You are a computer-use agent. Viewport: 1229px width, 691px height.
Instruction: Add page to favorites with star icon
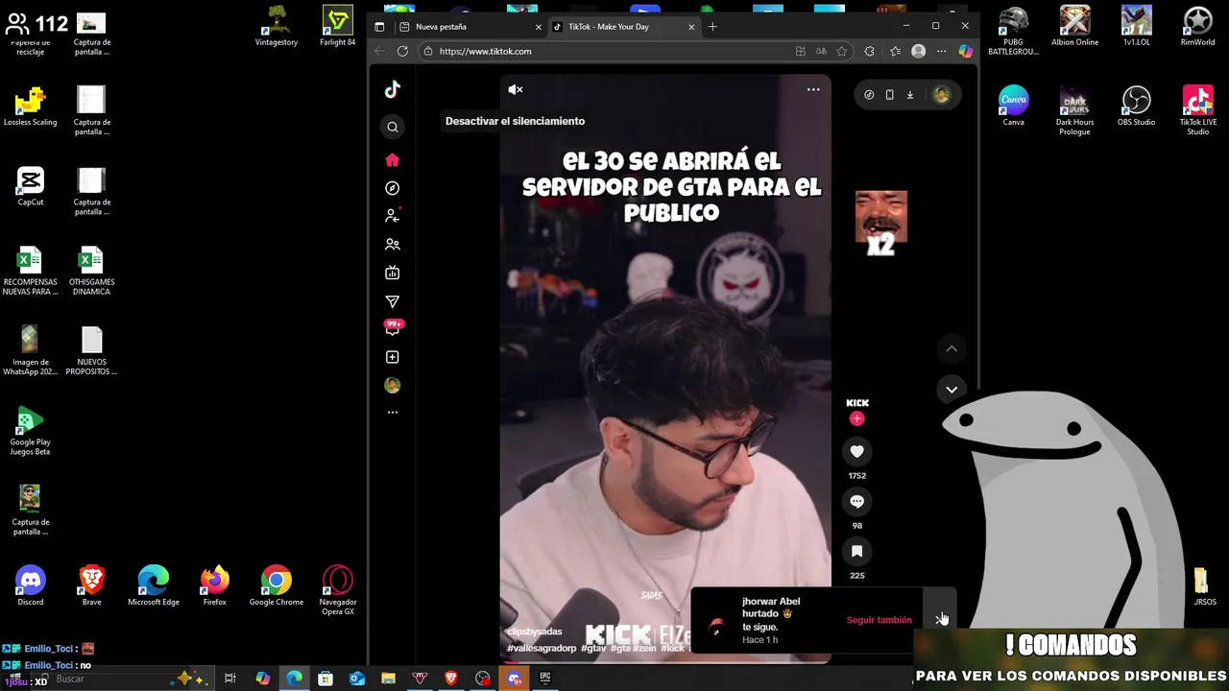coord(842,51)
